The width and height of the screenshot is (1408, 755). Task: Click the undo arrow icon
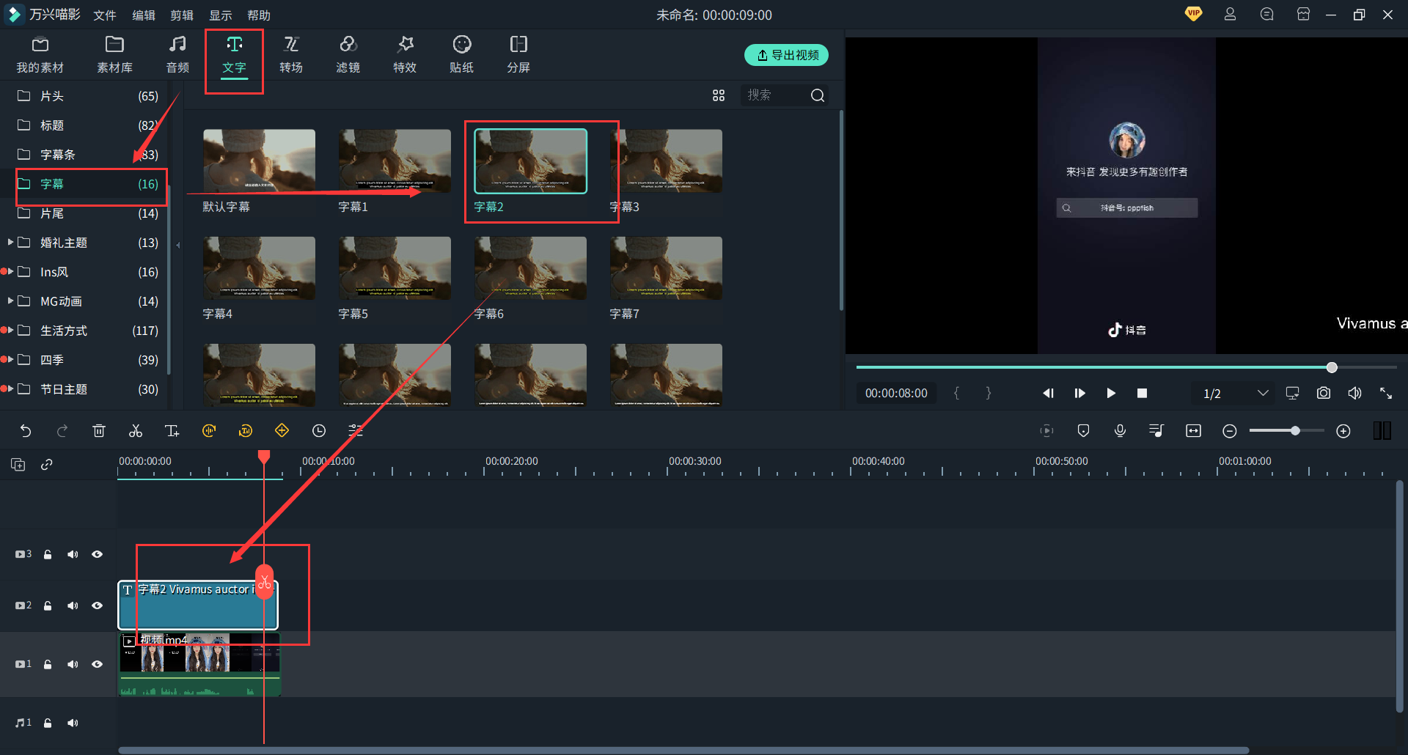pyautogui.click(x=26, y=431)
